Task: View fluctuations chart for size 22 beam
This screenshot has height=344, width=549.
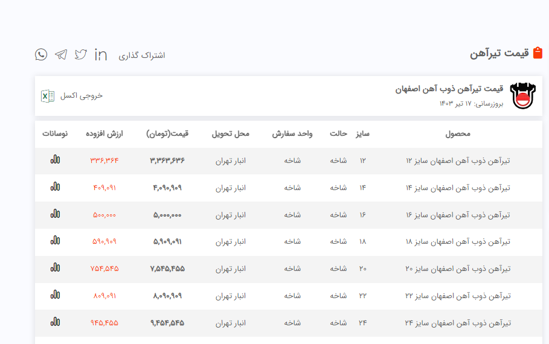Action: pos(55,295)
